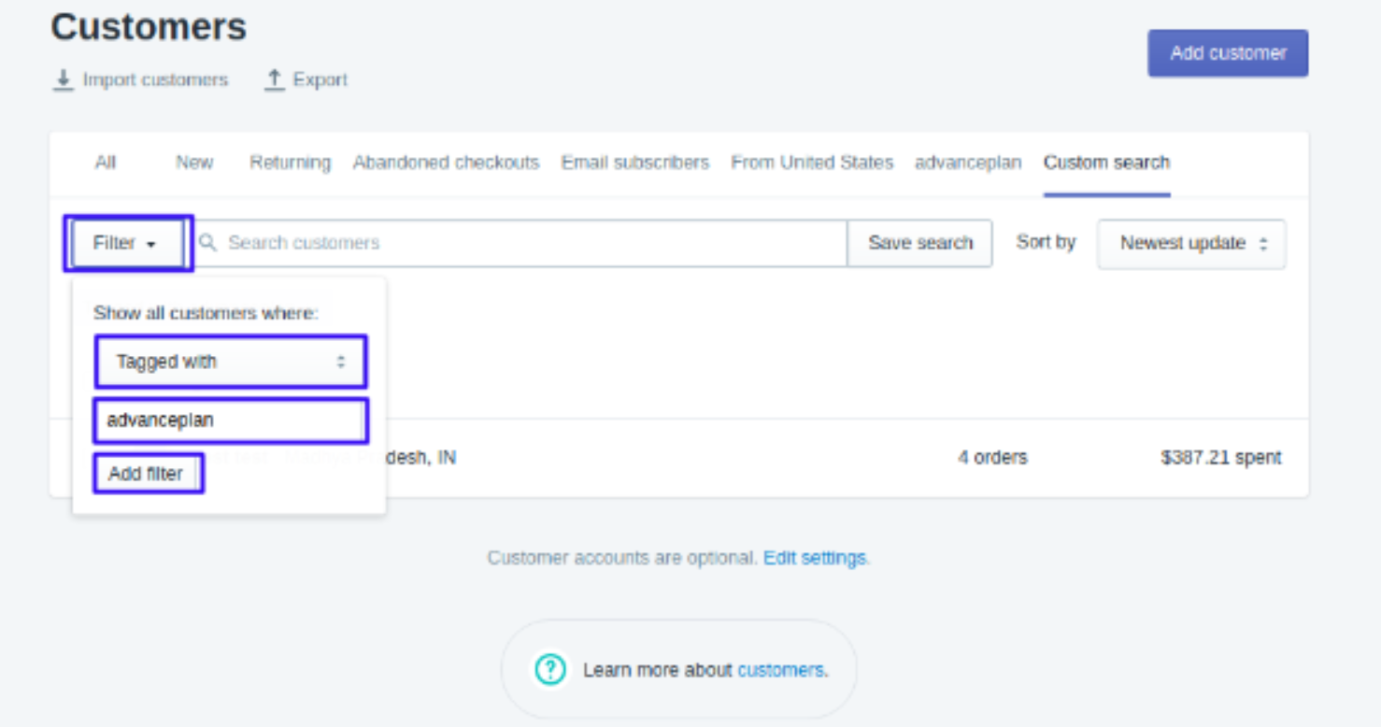Select the advanceplan saved search tab
1381x727 pixels.
(x=968, y=163)
